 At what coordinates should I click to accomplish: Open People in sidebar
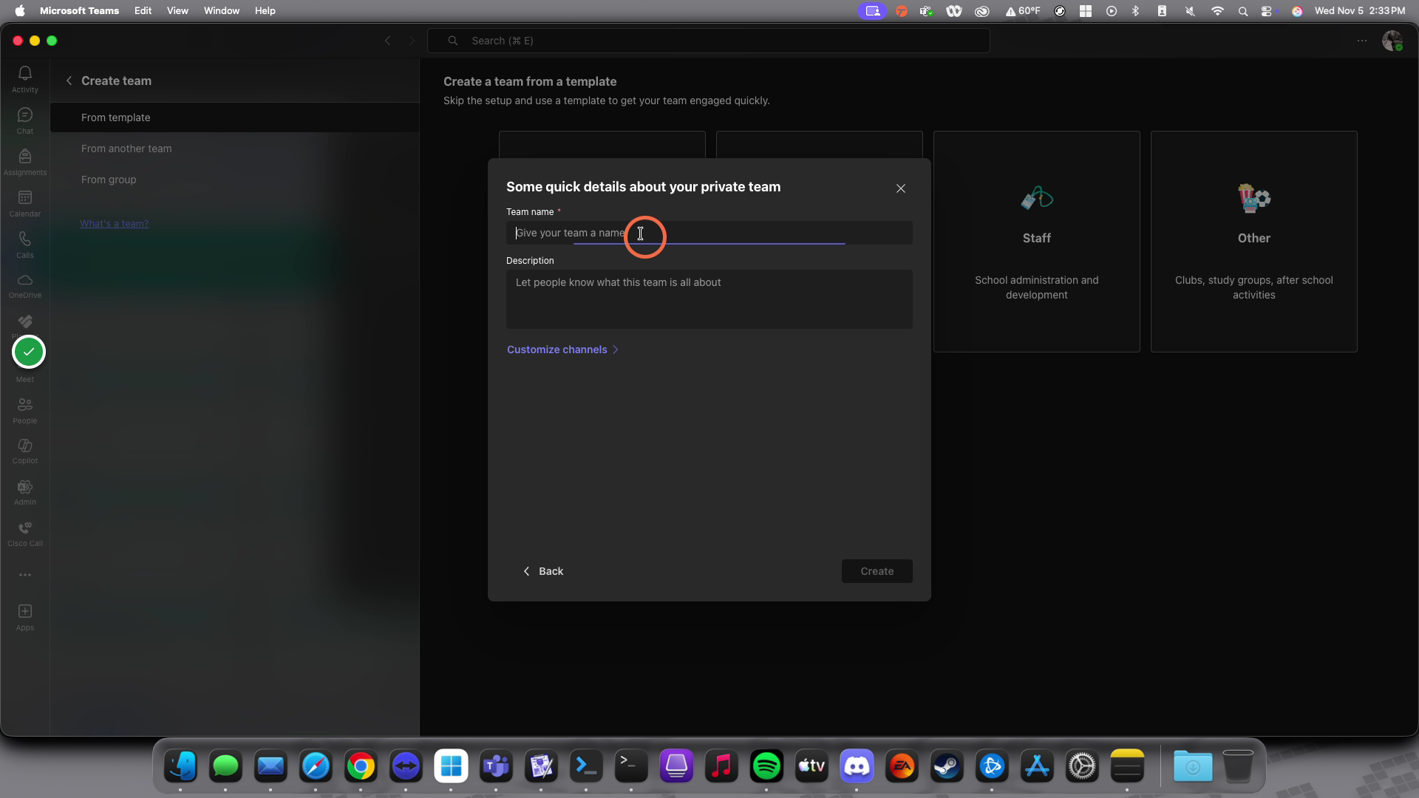[x=25, y=411]
